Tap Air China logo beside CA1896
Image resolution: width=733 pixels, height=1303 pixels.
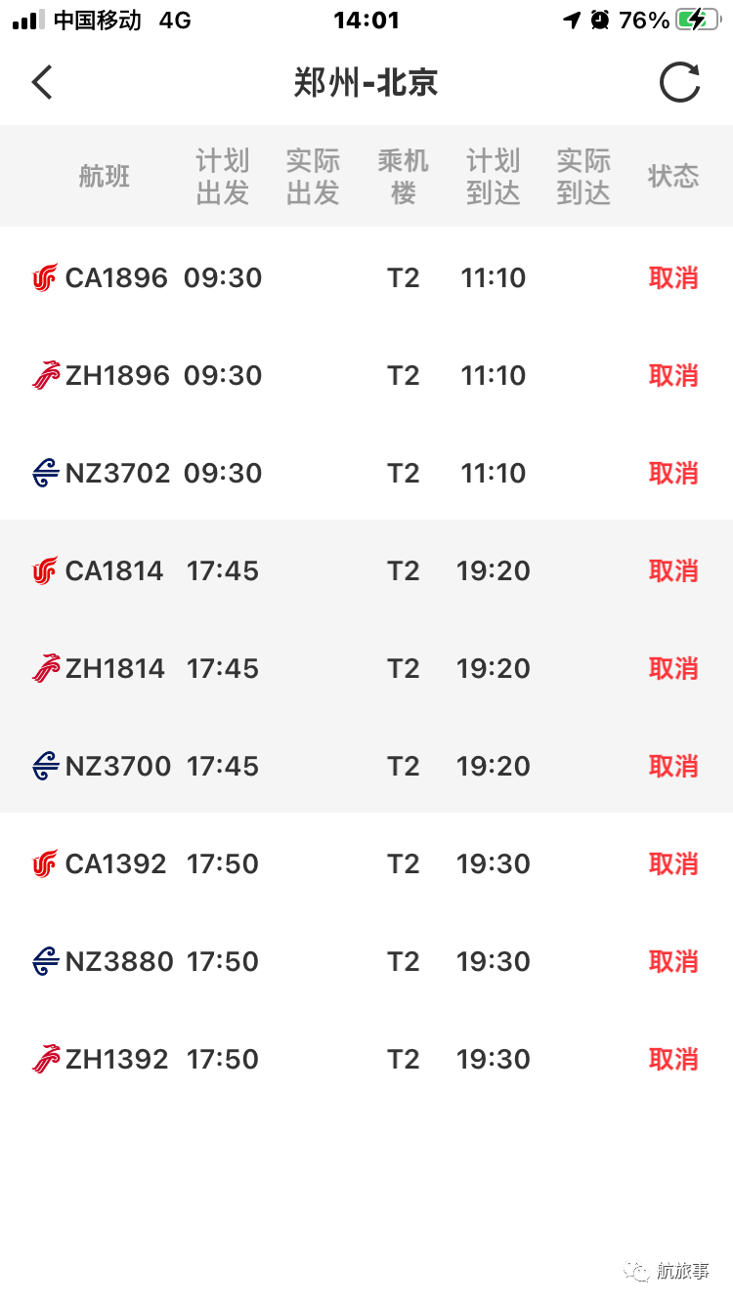[45, 278]
